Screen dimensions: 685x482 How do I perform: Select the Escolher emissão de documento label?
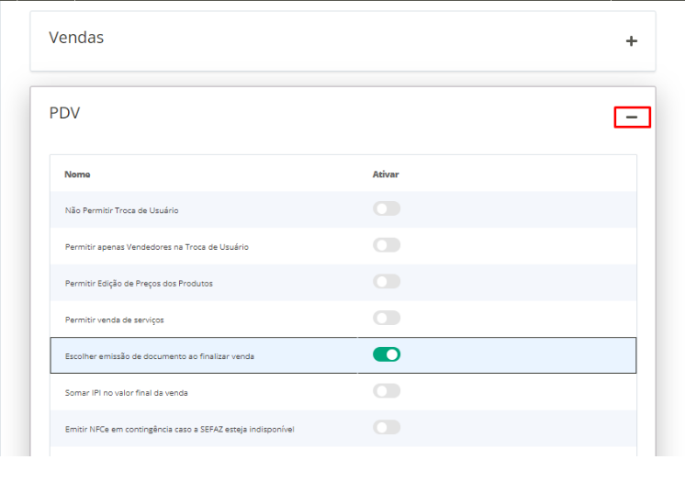tap(160, 356)
